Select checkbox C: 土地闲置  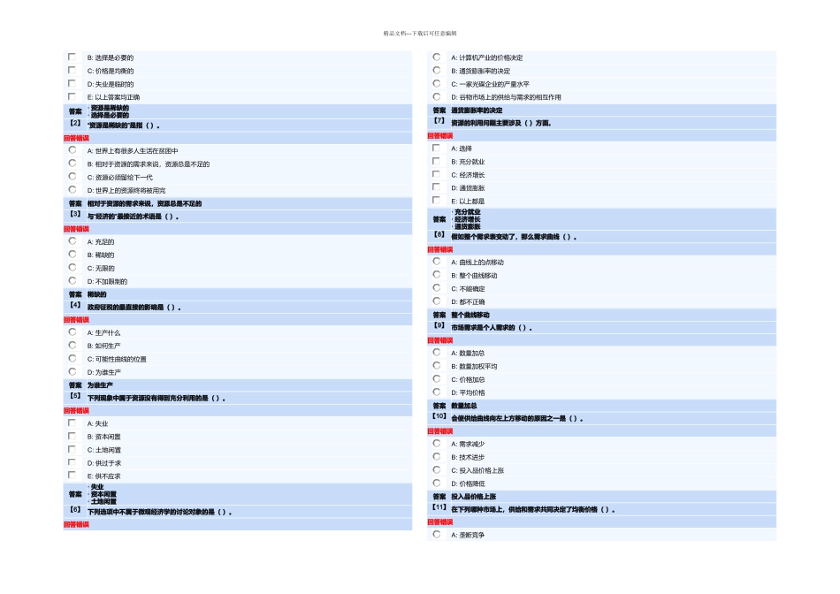(72, 449)
